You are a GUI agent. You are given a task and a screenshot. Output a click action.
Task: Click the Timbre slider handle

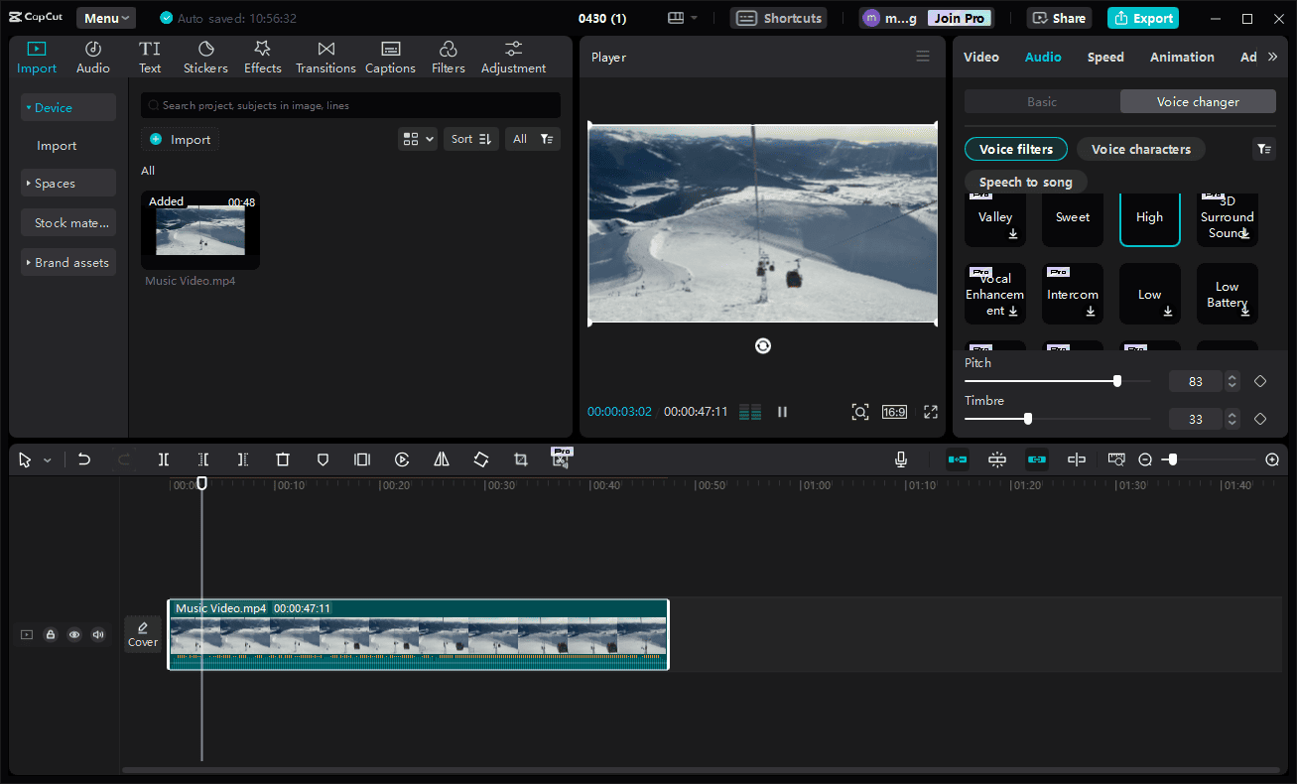(1028, 419)
